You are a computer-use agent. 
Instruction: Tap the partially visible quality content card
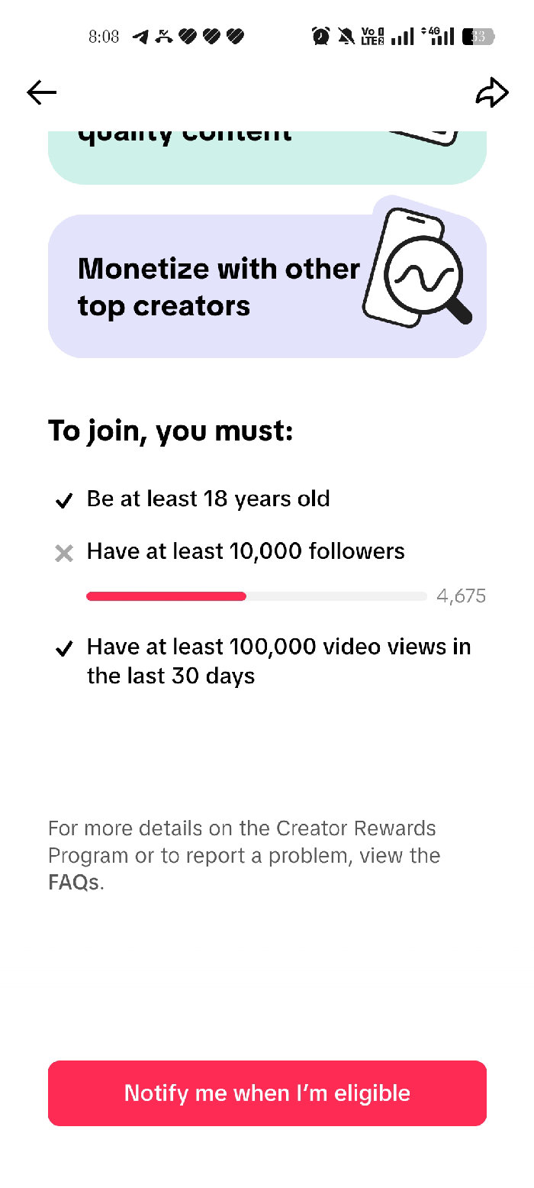point(267,157)
